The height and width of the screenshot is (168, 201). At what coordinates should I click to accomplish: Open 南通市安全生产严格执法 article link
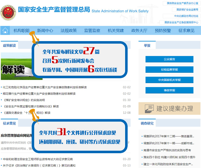point(167,150)
